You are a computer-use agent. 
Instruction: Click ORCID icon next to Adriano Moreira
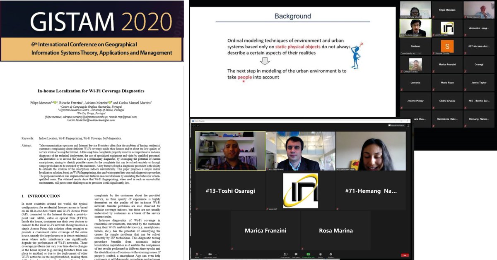point(111,102)
